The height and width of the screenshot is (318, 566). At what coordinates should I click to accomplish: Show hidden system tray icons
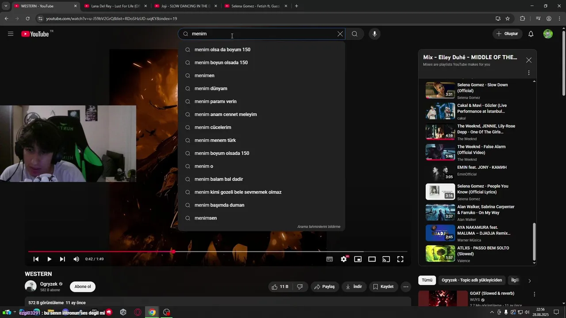coord(492,312)
